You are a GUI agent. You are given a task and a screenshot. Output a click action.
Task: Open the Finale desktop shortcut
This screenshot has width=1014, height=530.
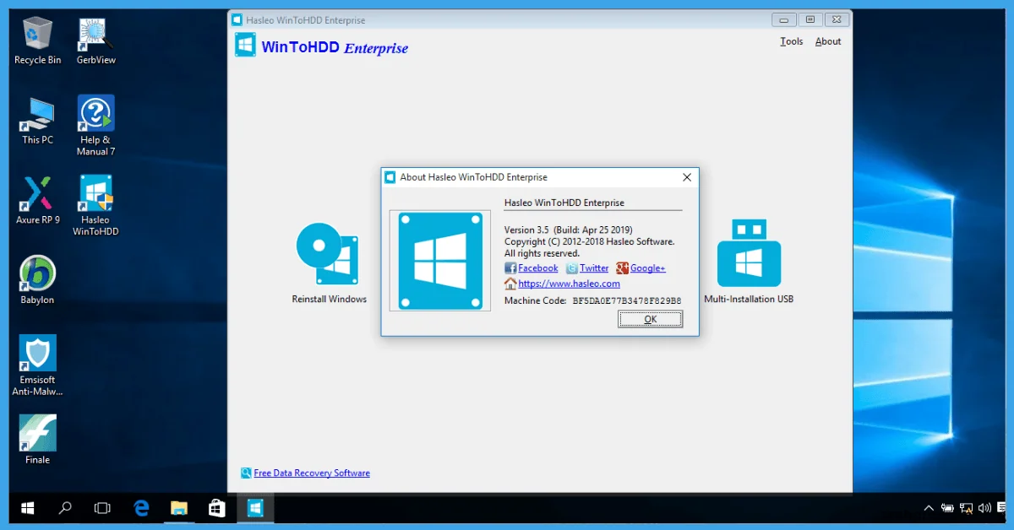38,440
